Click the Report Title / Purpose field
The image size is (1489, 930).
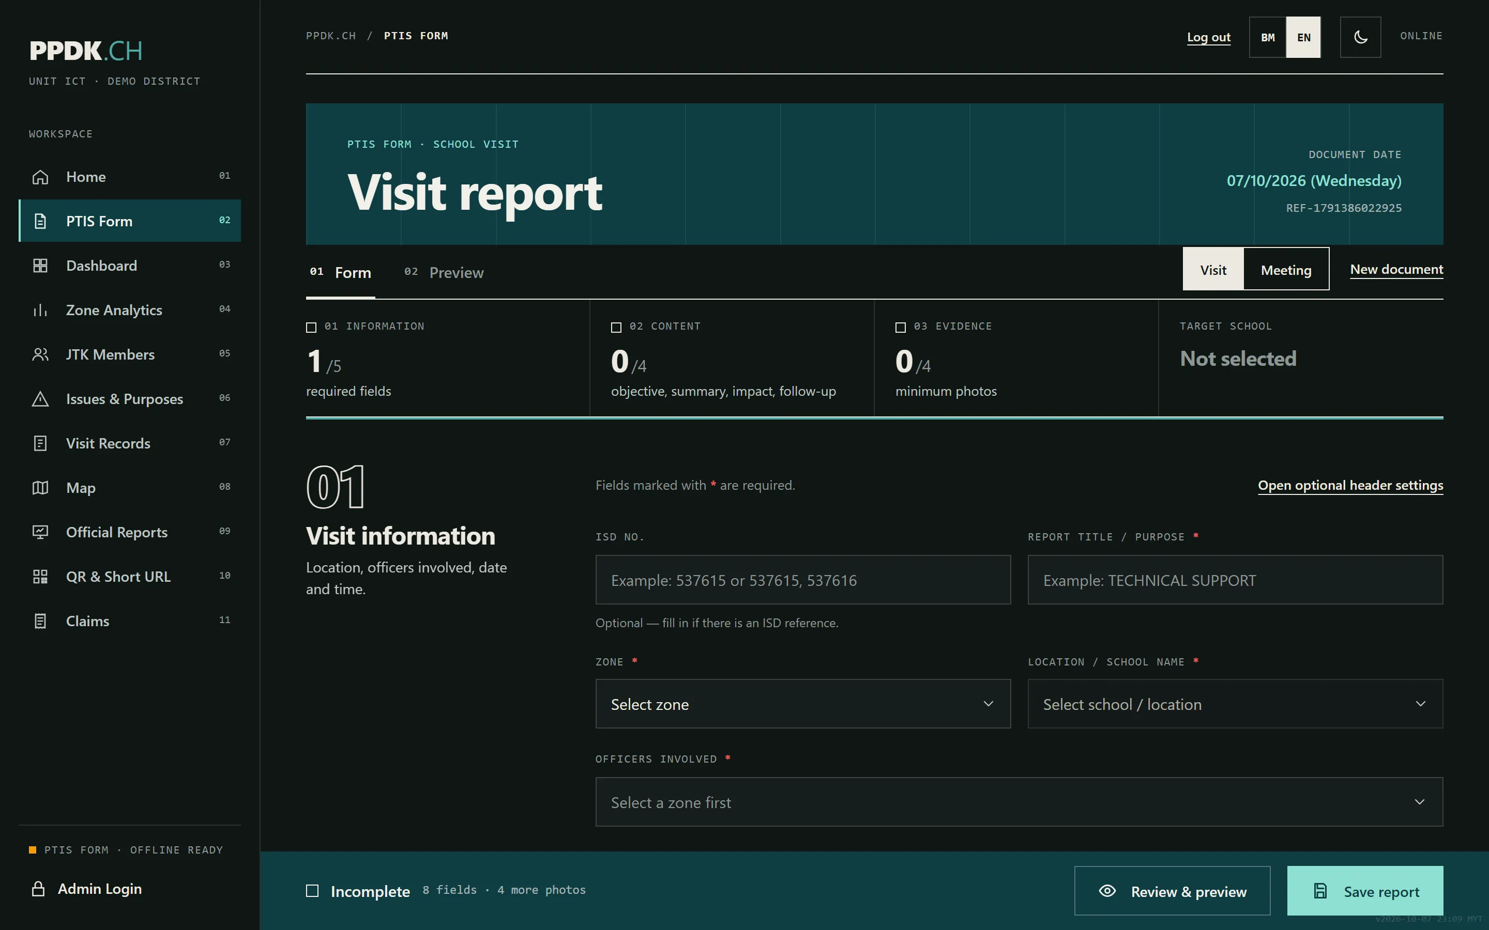[x=1235, y=580]
